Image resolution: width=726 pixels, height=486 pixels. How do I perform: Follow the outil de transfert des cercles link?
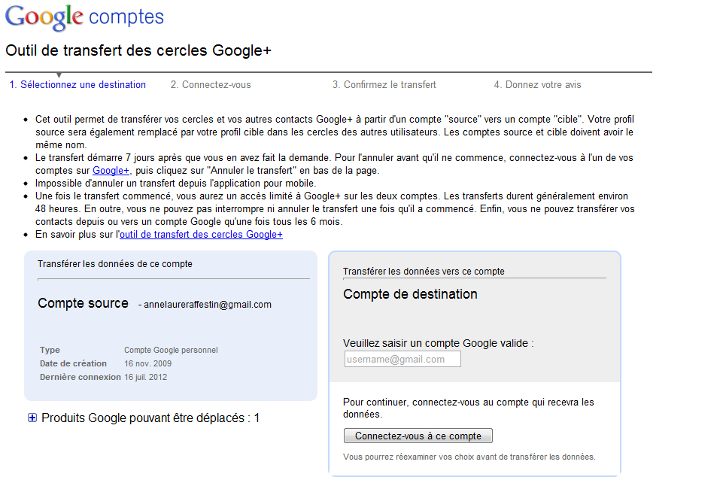point(201,235)
